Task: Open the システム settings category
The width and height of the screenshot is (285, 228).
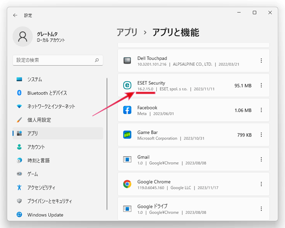Action: point(58,79)
